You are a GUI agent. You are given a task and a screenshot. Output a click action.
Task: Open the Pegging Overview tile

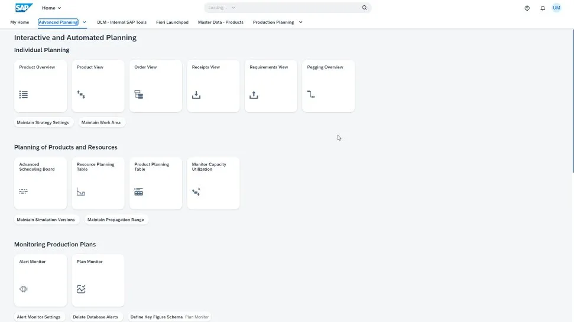coord(328,86)
